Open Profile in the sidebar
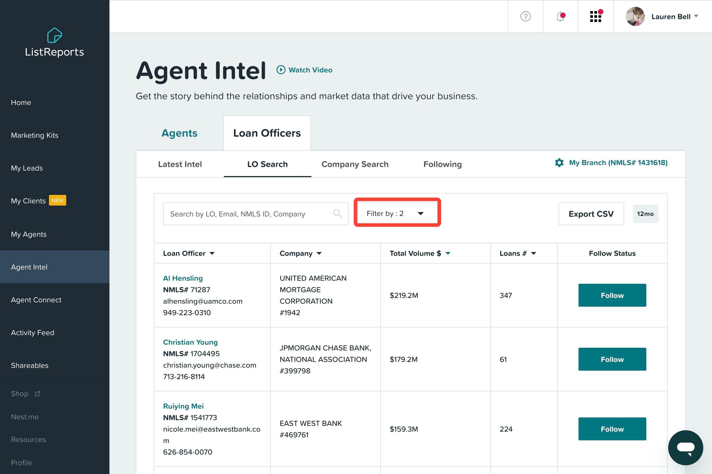The width and height of the screenshot is (712, 474). (22, 463)
